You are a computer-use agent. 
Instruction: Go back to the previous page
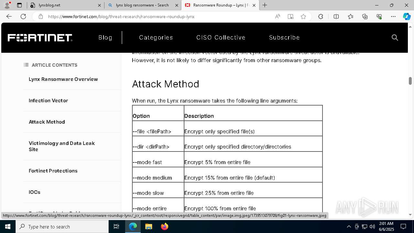click(x=9, y=17)
